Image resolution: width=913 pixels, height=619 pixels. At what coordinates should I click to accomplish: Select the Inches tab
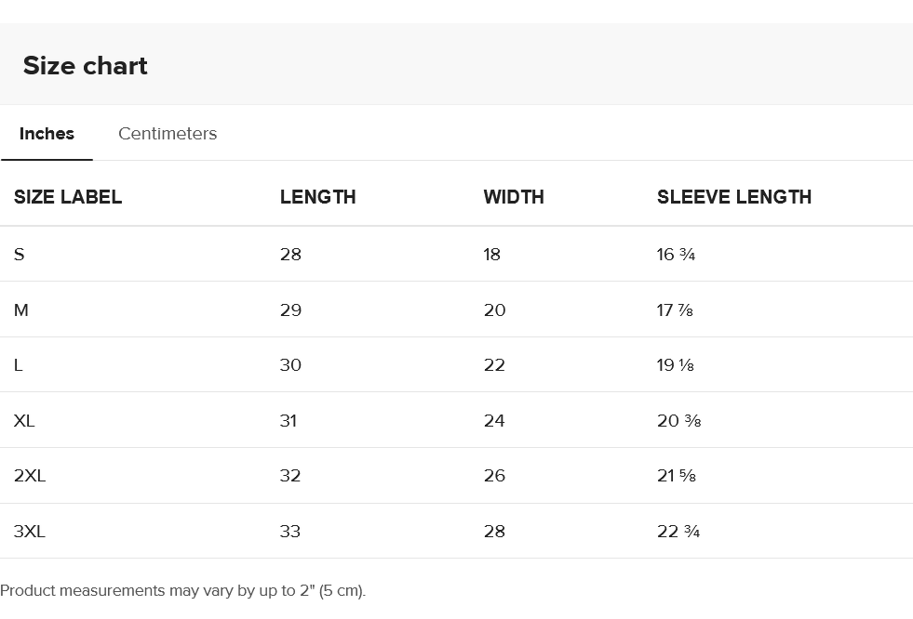click(47, 134)
